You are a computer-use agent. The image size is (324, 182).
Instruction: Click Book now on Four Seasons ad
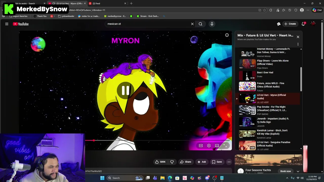[x=286, y=171]
